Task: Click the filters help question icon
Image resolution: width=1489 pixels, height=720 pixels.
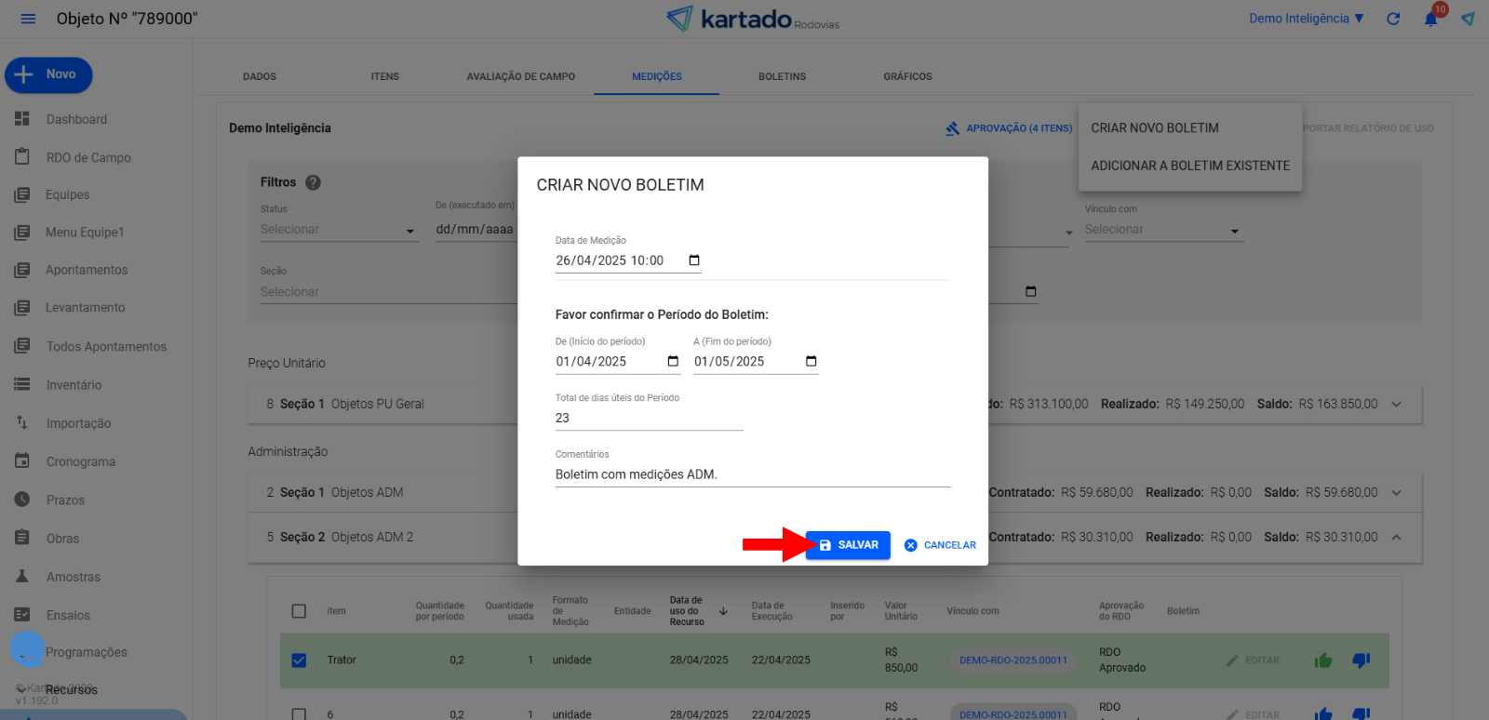Action: click(313, 182)
